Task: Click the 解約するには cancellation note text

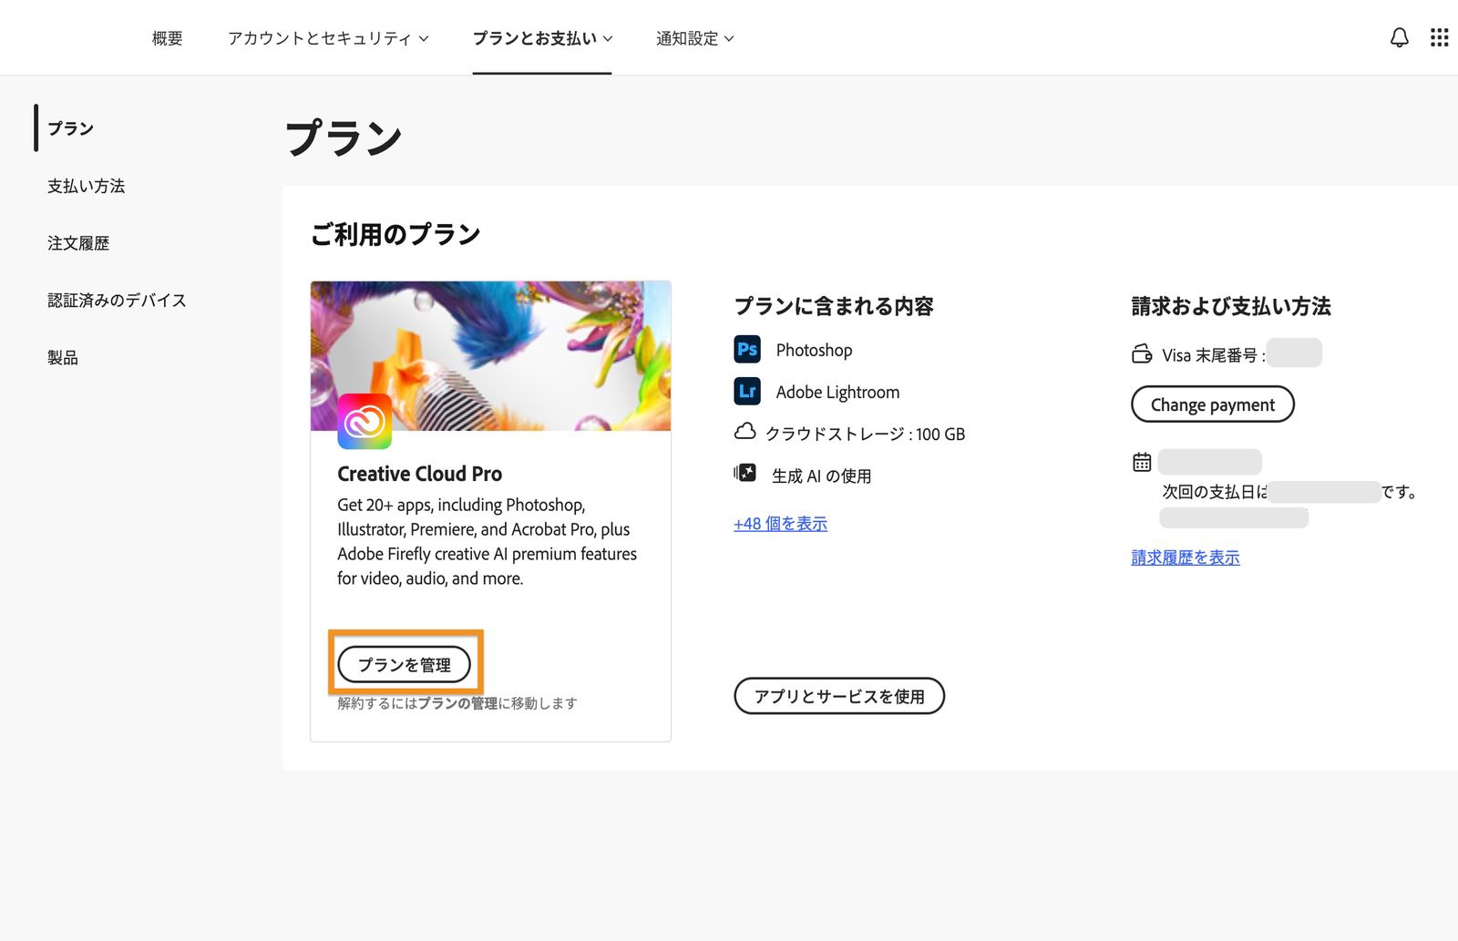Action: (457, 703)
